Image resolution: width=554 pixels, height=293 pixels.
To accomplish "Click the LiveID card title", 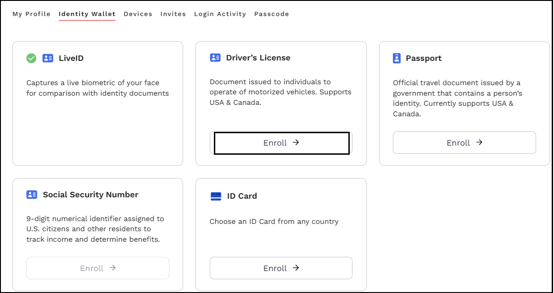I will pos(71,58).
